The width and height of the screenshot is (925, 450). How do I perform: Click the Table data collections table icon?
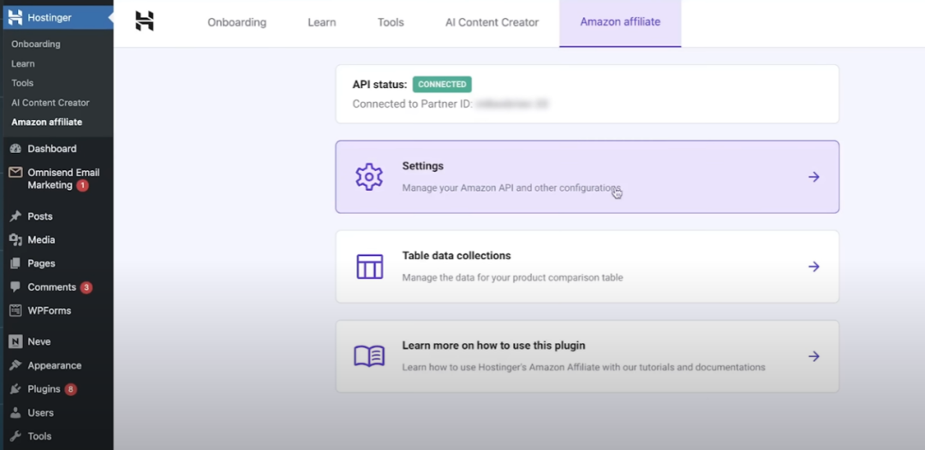(369, 266)
